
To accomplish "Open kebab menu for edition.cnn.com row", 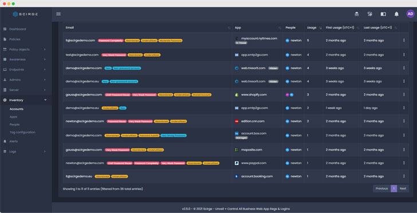I will pyautogui.click(x=404, y=121).
